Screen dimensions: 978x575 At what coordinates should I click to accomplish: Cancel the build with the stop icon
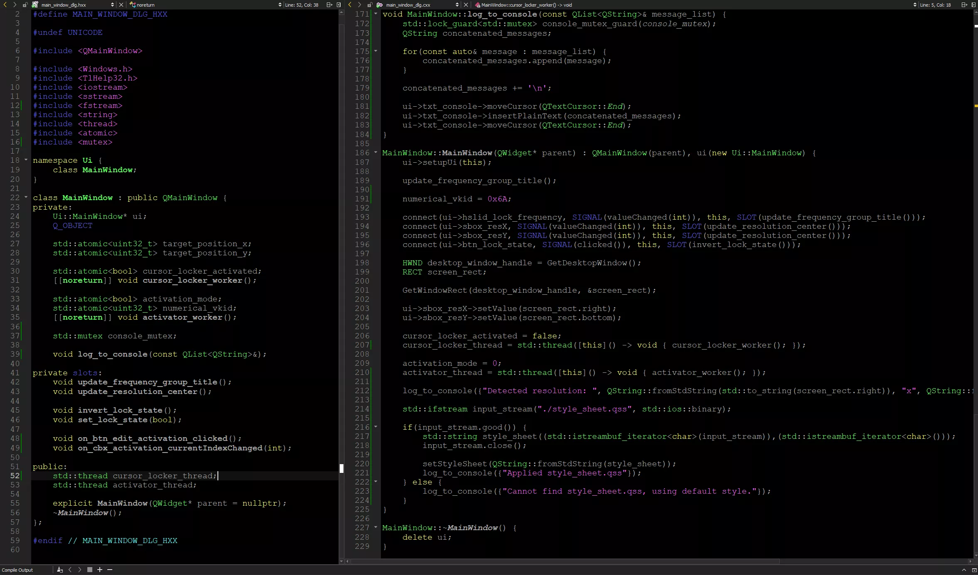point(90,570)
